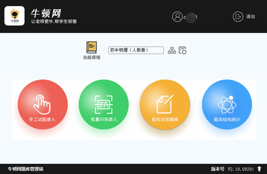
Task: Open 批量识别录入 green circle
Action: [x=104, y=105]
